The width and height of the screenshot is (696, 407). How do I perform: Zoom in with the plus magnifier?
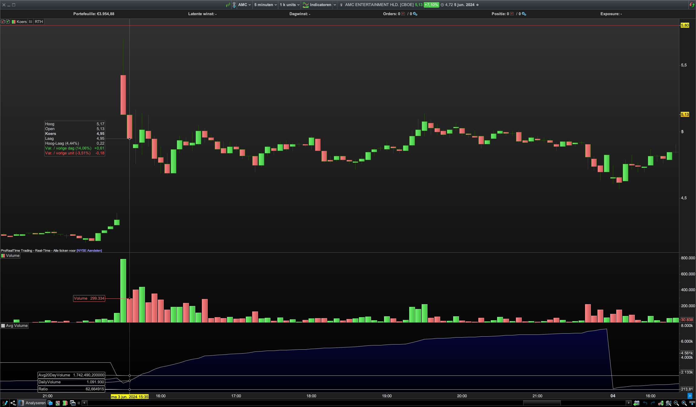click(x=684, y=403)
